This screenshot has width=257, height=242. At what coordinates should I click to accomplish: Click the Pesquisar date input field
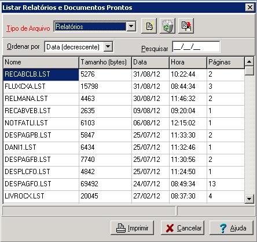click(196, 46)
